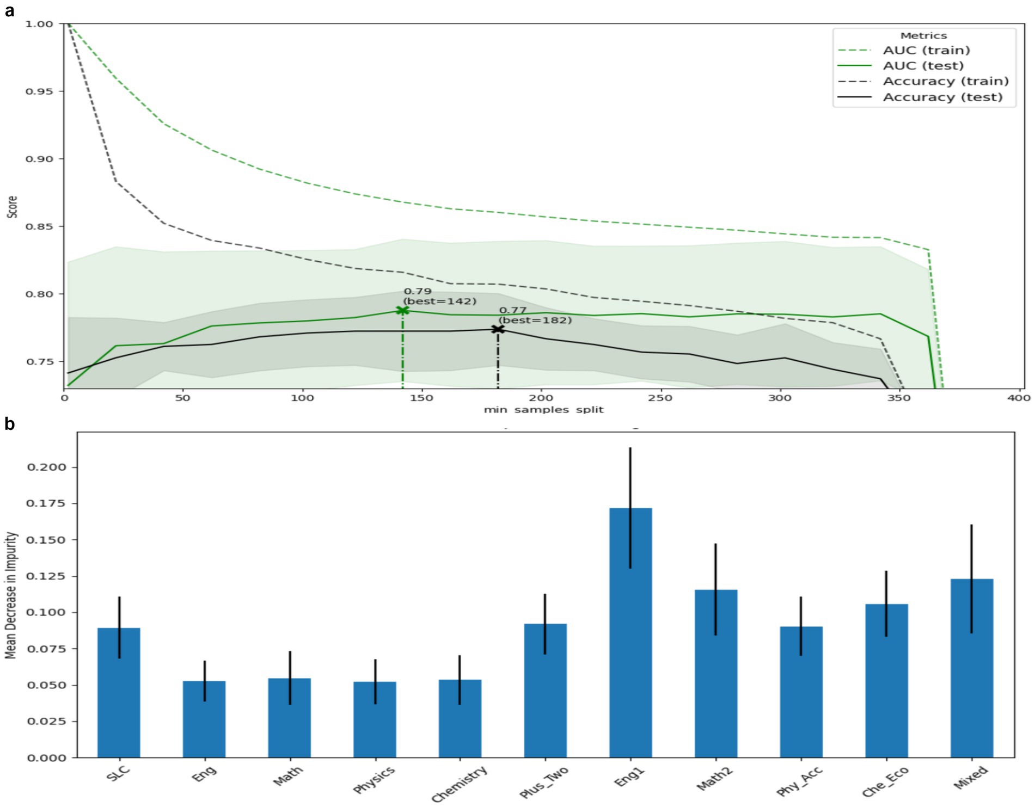Click the green best=142 marker cross
1035x807 pixels.
click(402, 310)
